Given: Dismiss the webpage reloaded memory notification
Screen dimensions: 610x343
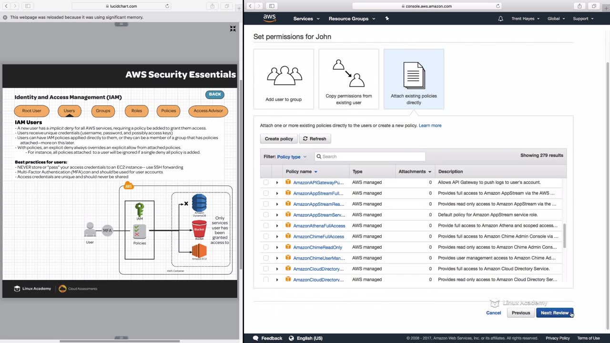Looking at the screenshot, I should (x=5, y=17).
